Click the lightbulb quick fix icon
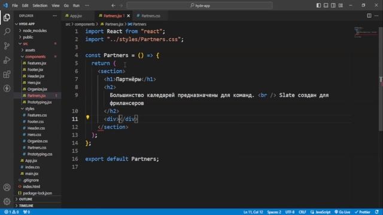Image resolution: width=383 pixels, height=215 pixels. (x=88, y=118)
